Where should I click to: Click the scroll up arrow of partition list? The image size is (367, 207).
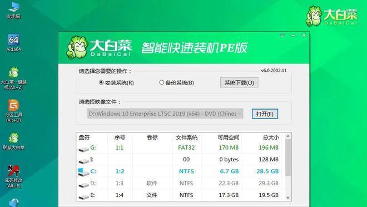[x=288, y=136]
